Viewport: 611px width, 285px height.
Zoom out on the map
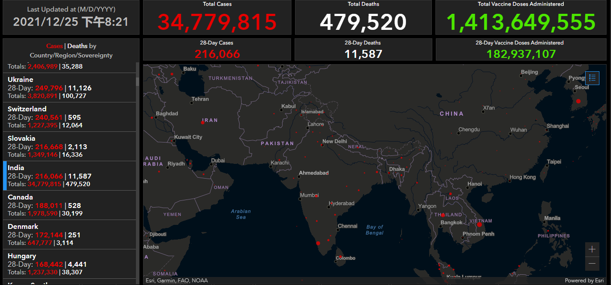(x=592, y=264)
